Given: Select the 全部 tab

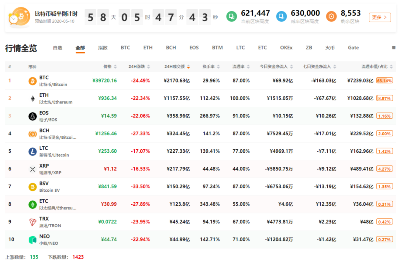Looking at the screenshot, I should click(80, 48).
